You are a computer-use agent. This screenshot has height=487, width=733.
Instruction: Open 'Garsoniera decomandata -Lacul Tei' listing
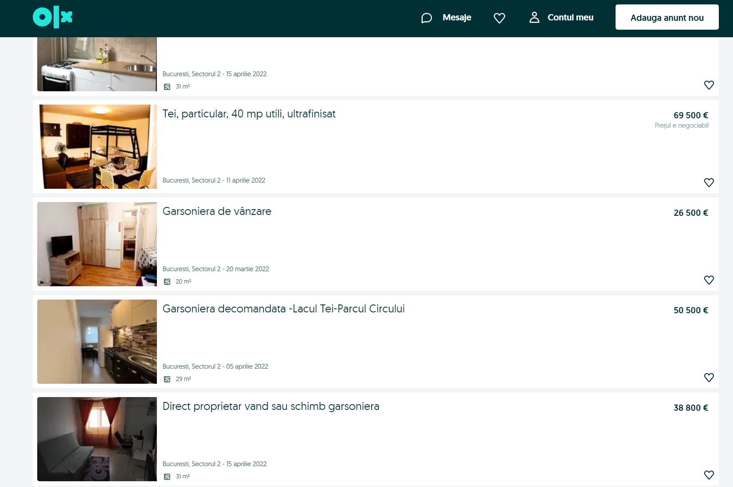(283, 309)
